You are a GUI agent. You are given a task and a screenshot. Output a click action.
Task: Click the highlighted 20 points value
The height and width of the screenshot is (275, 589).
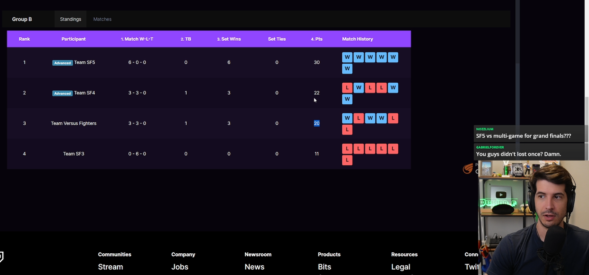317,123
